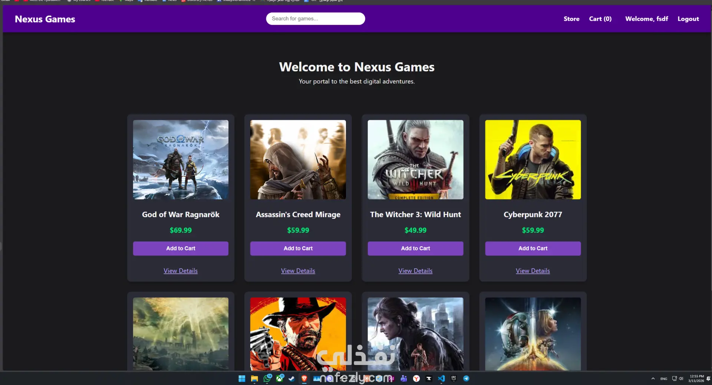Screen dimensions: 712x385
Task: Open the Steam taskbar icon
Action: click(292, 379)
